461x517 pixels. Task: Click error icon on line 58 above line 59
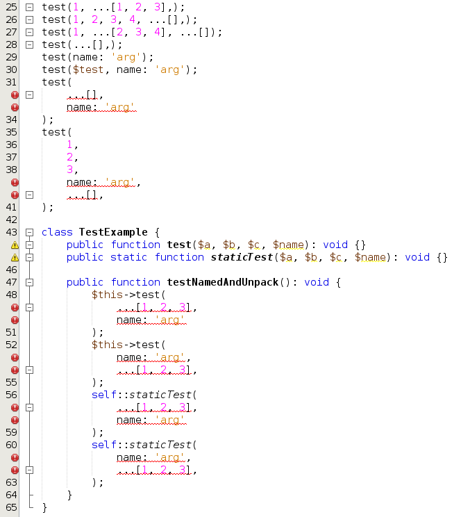point(15,420)
